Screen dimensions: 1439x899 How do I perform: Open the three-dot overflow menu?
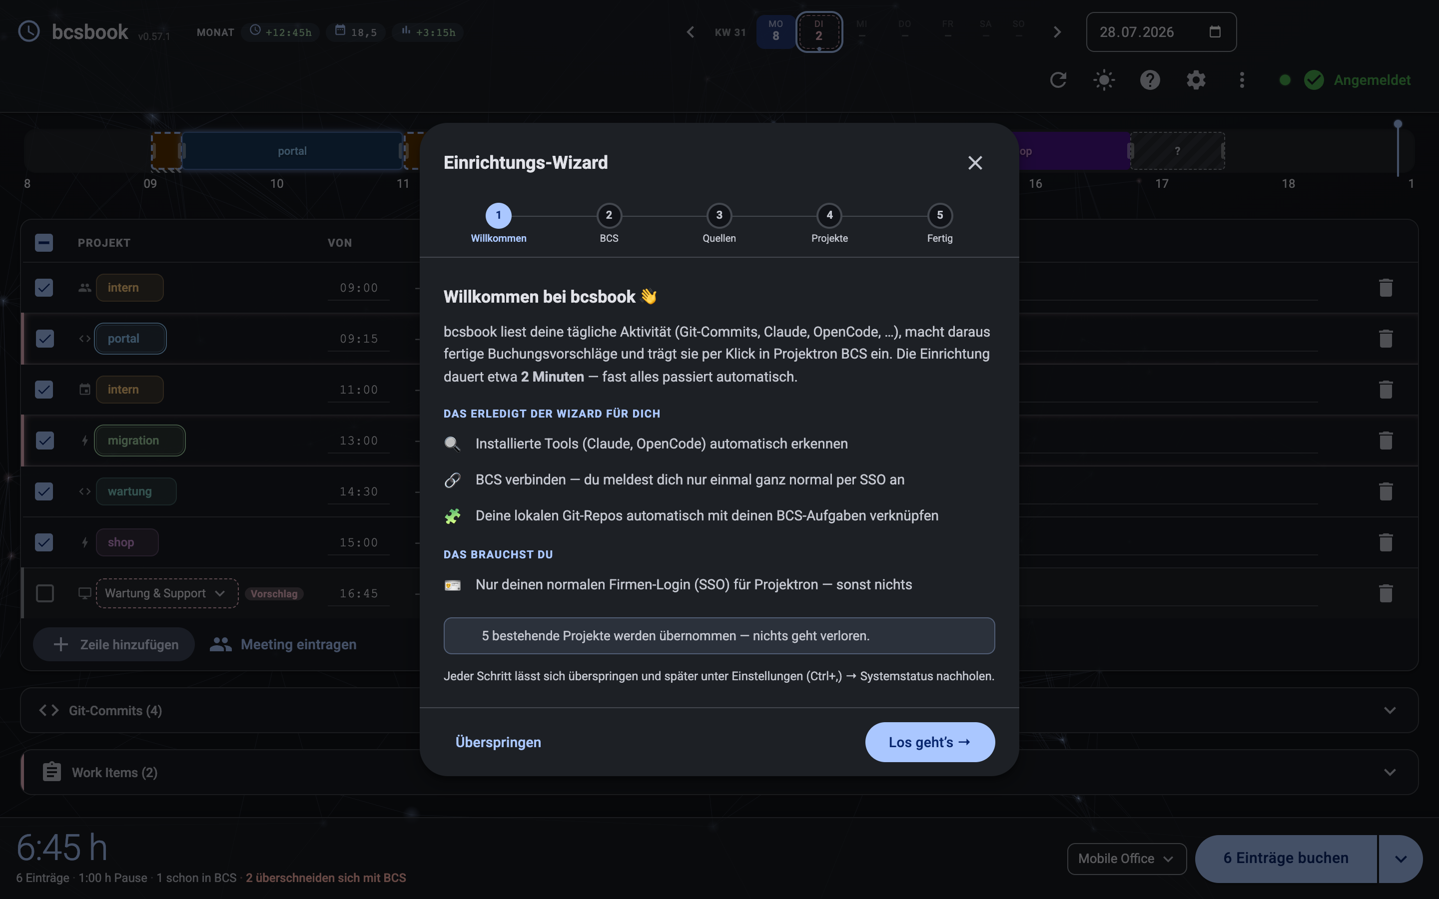pos(1242,80)
